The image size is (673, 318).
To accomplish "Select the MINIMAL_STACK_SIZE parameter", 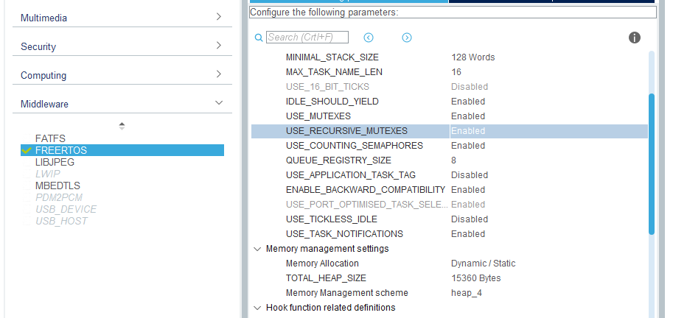I will coord(332,57).
